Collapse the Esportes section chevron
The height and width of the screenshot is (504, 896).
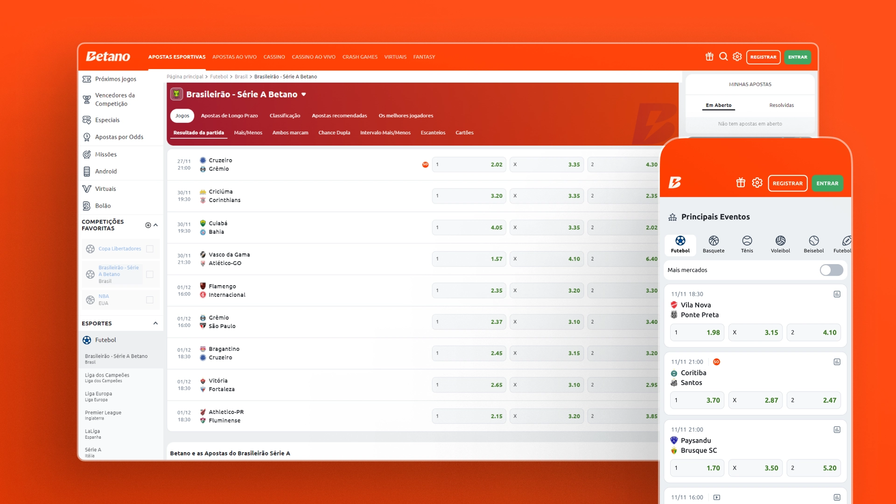[155, 323]
